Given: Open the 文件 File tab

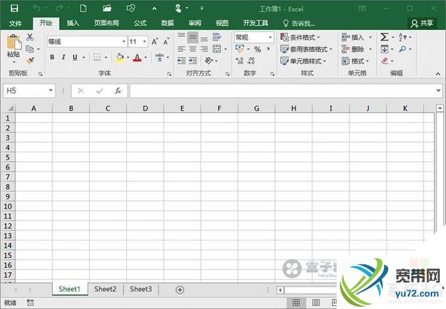Looking at the screenshot, I should (15, 23).
